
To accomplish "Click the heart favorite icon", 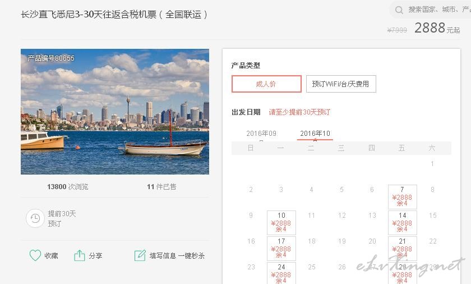I will [35, 255].
